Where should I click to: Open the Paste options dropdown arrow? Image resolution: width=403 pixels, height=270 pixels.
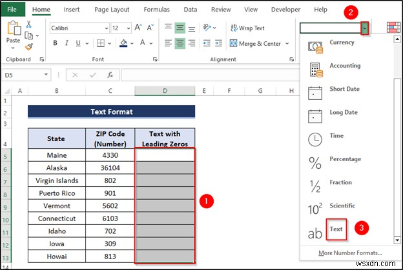coord(13,48)
